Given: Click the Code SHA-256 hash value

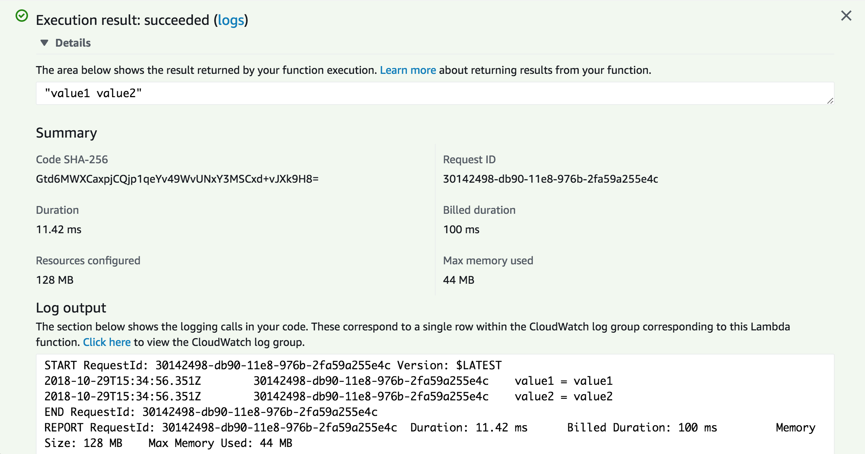Looking at the screenshot, I should tap(177, 179).
